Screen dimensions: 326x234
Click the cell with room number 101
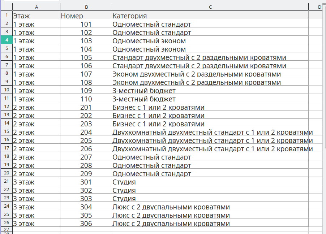pyautogui.click(x=86, y=24)
